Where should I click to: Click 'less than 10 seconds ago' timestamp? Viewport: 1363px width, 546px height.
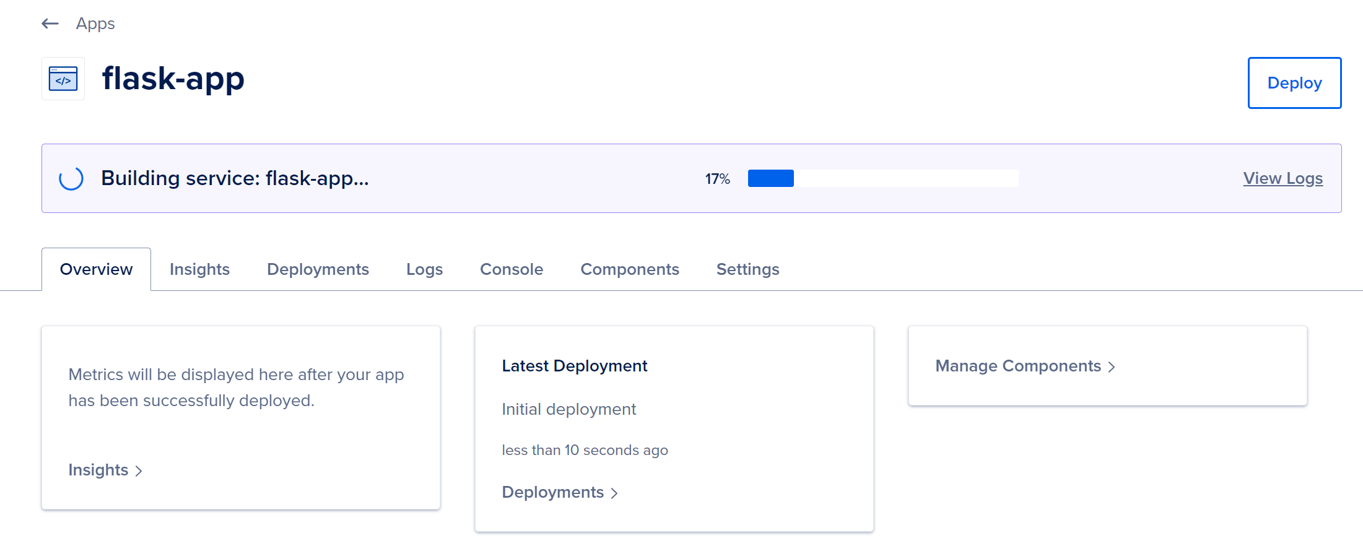pyautogui.click(x=585, y=450)
